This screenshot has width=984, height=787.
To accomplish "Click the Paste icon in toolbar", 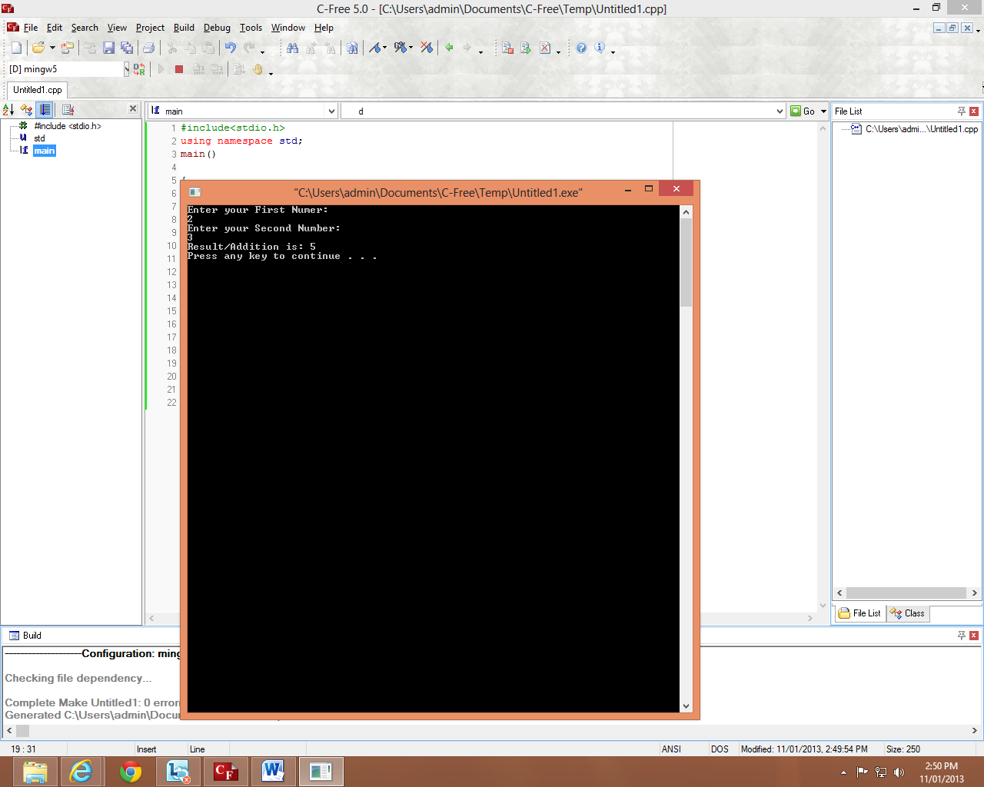I will 209,48.
